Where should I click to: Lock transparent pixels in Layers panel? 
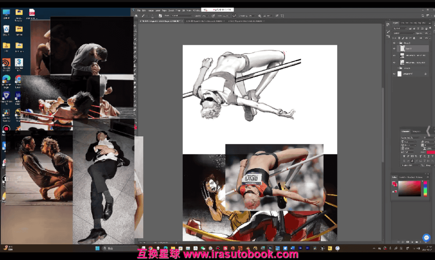coord(399,38)
